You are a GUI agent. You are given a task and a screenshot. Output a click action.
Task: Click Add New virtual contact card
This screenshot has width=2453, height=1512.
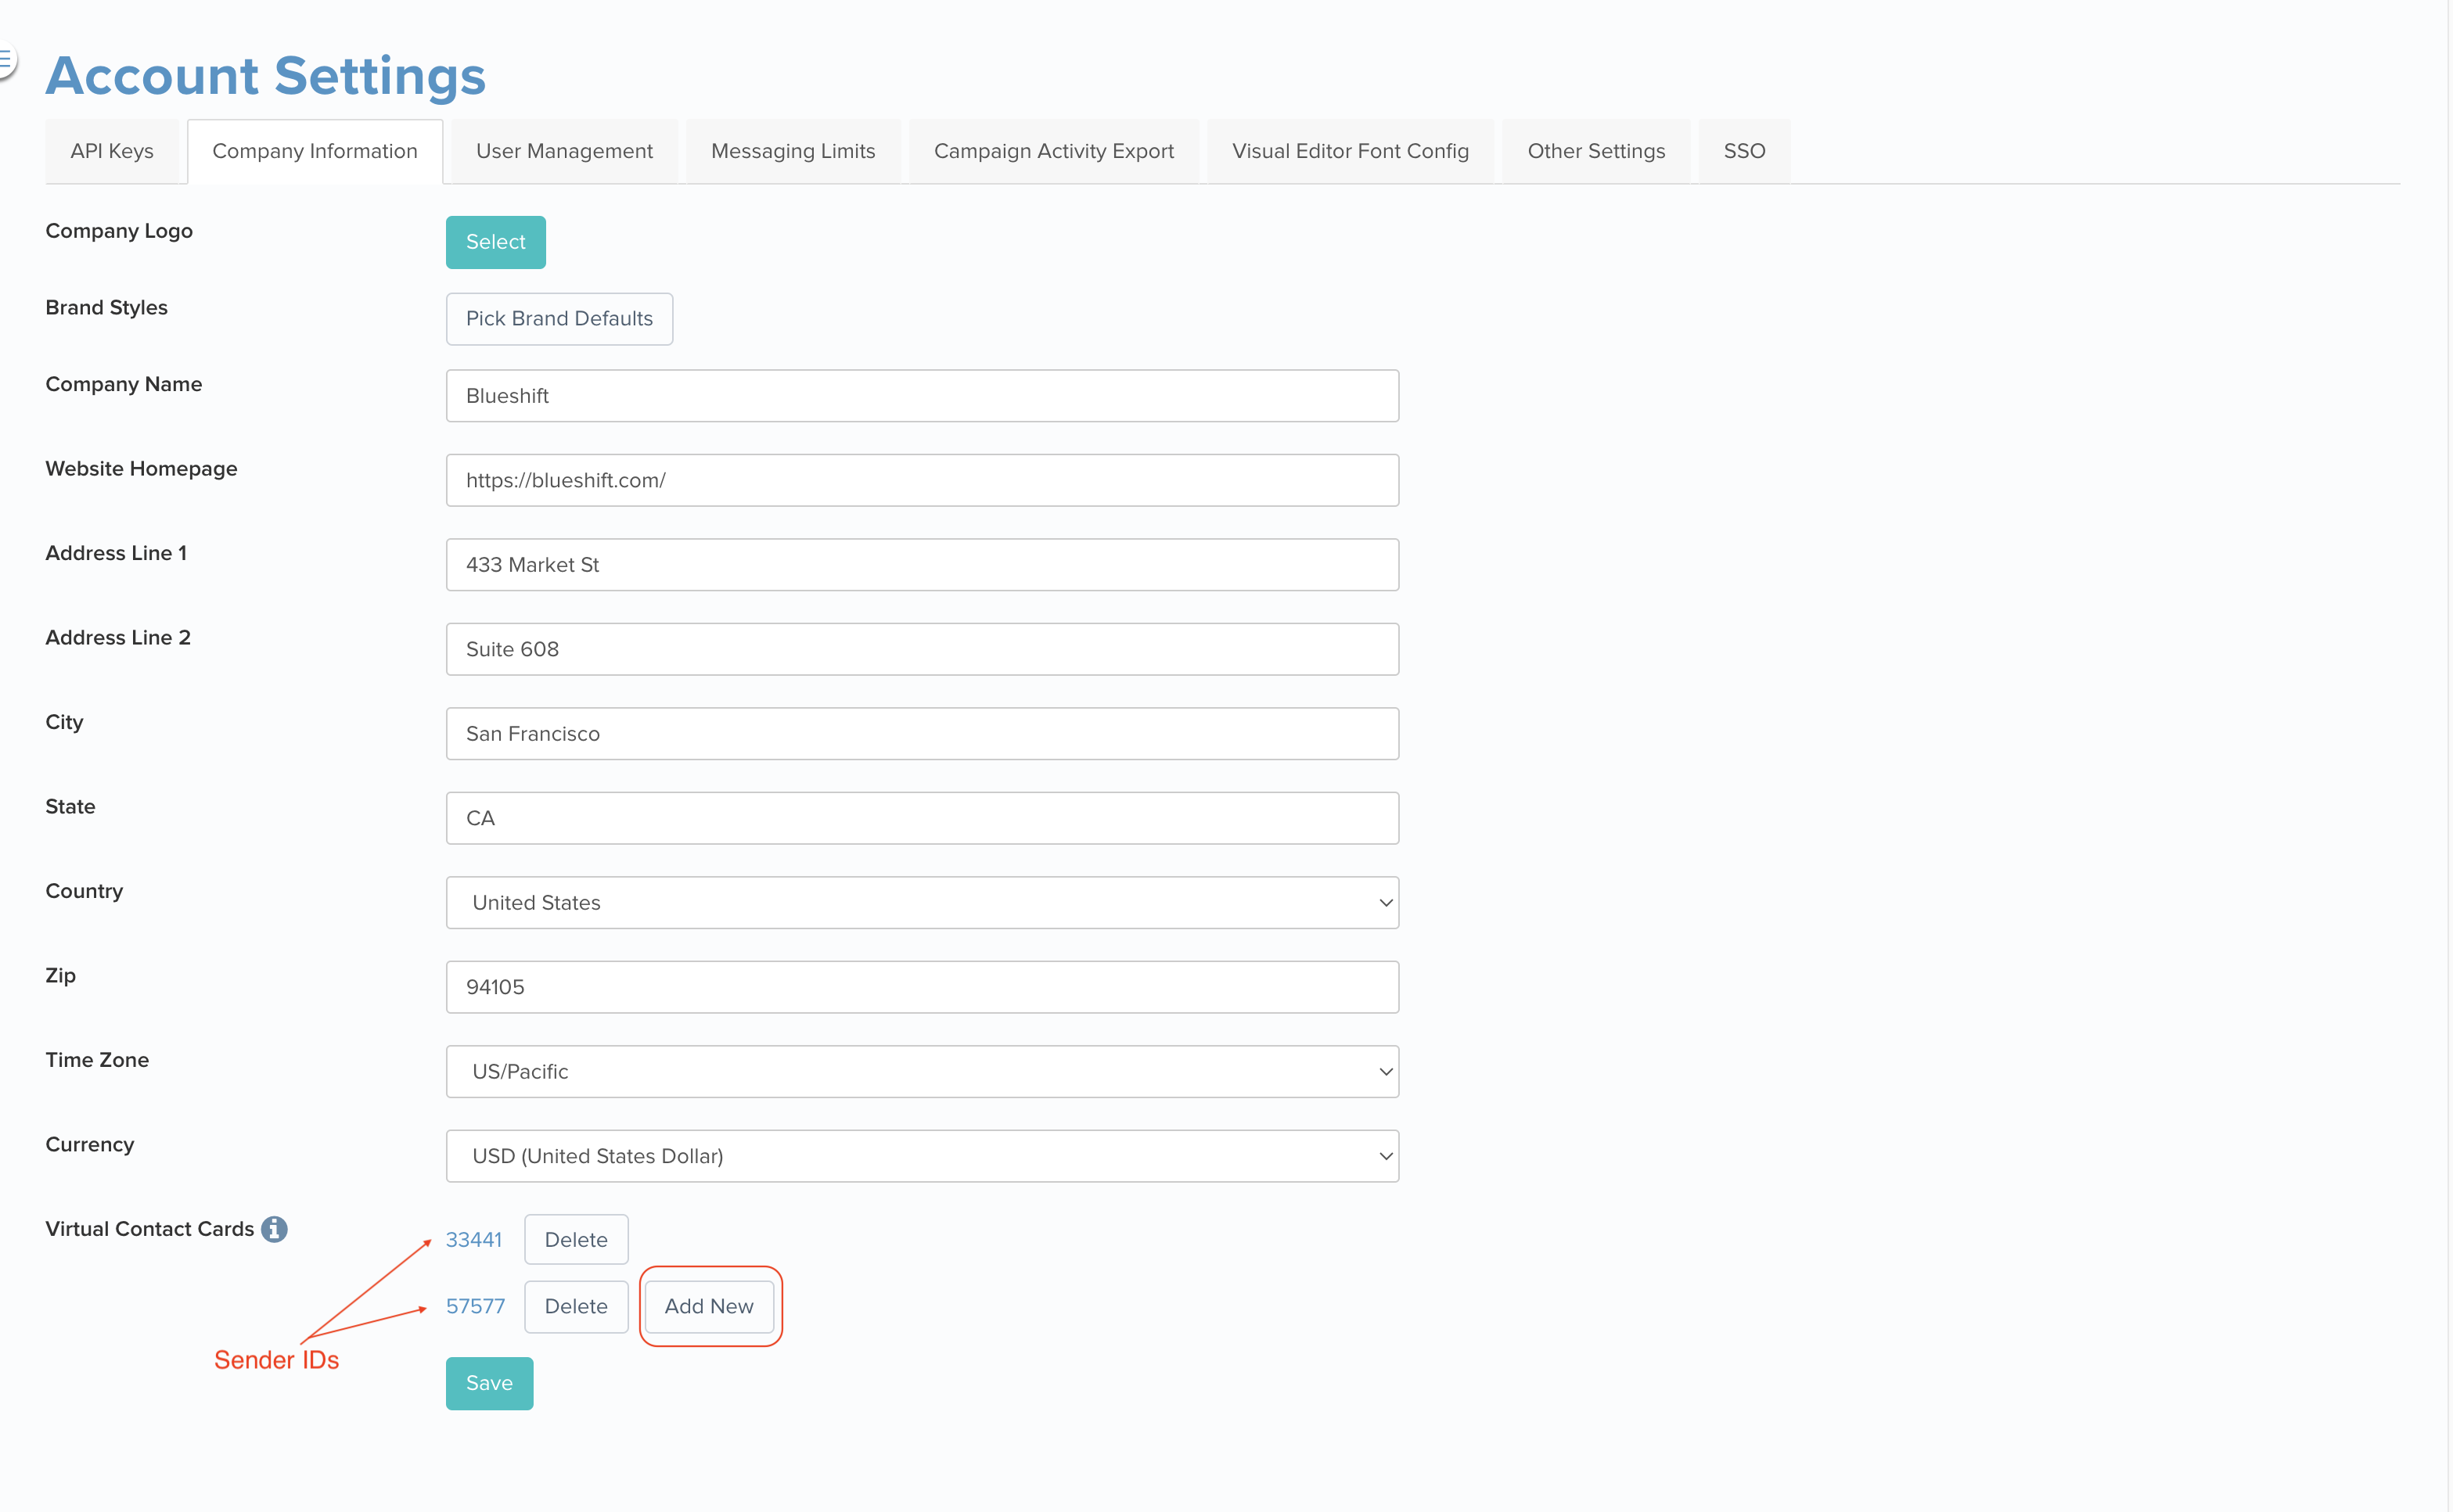click(x=709, y=1306)
